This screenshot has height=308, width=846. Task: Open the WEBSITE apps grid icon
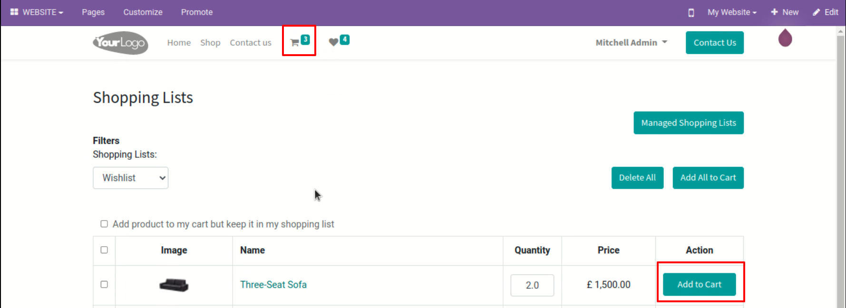coord(14,12)
